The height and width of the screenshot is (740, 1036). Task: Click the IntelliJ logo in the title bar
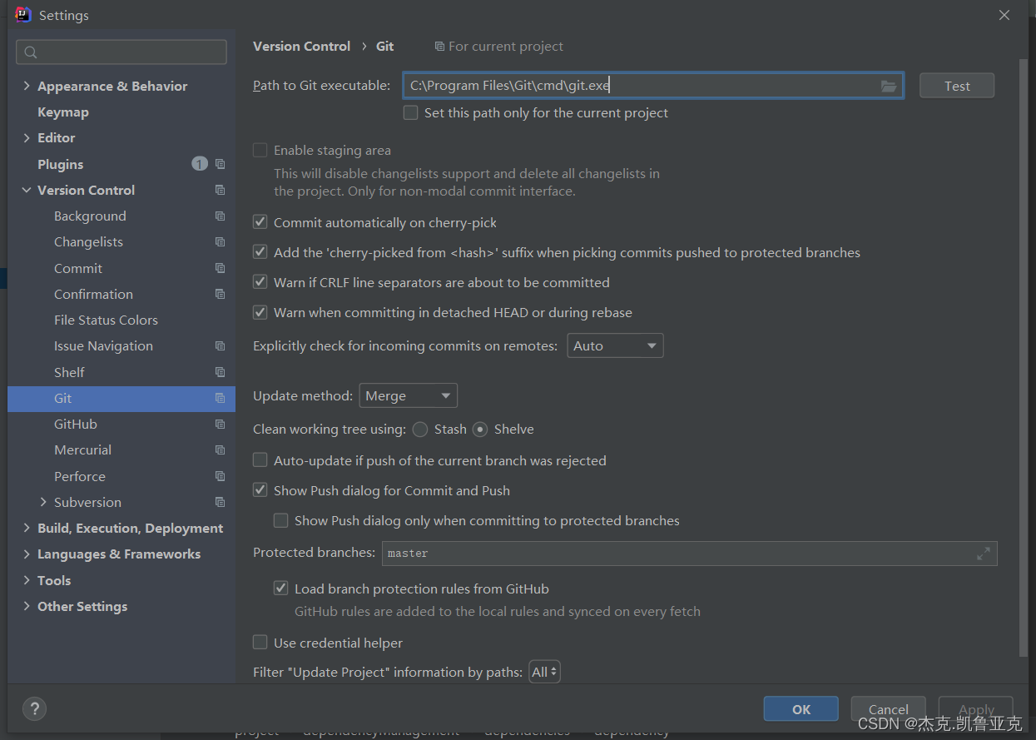click(x=23, y=15)
